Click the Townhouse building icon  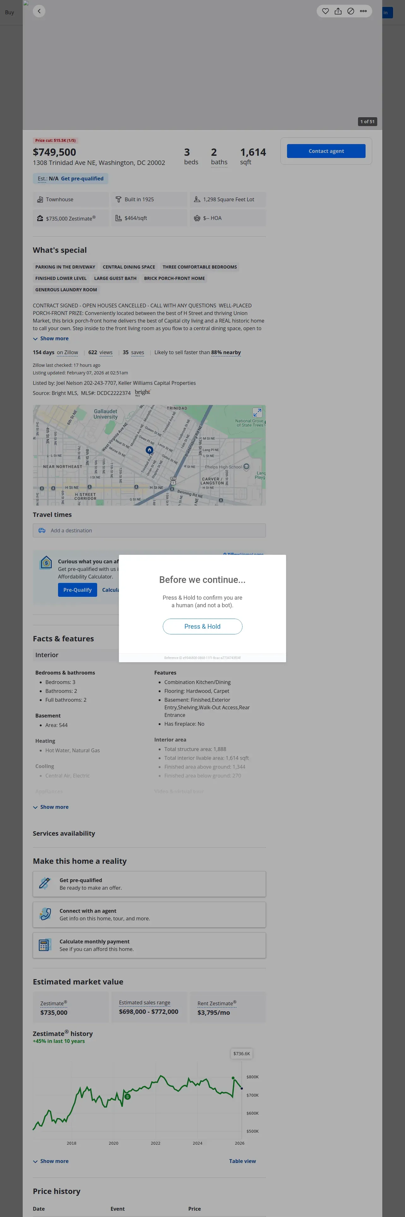pyautogui.click(x=40, y=199)
